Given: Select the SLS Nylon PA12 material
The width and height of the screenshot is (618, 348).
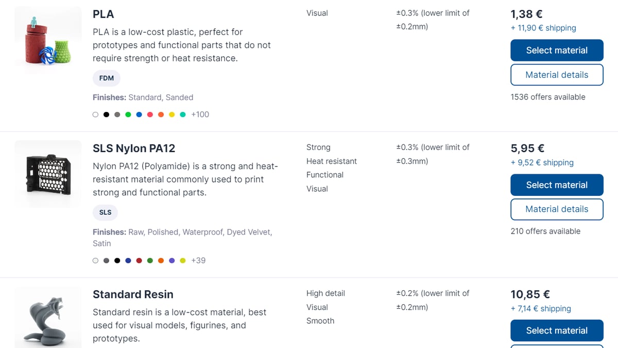Looking at the screenshot, I should [x=557, y=185].
